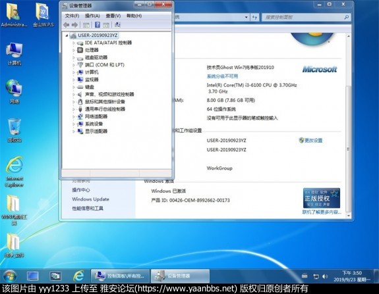Select the 键盘 keyboard icon

80,87
